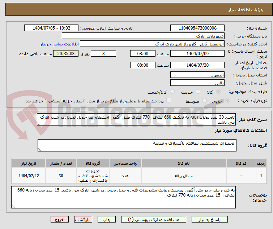The image size is (273, 229).
Task: Click the price validity date 1404/07/20 field
Action: (x=197, y=65)
